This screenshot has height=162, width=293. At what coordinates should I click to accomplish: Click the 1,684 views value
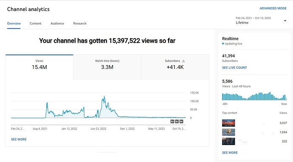pos(283,132)
